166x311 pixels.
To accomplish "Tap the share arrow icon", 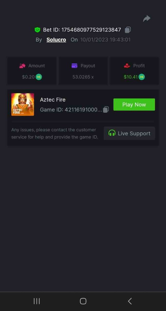I will (147, 18).
